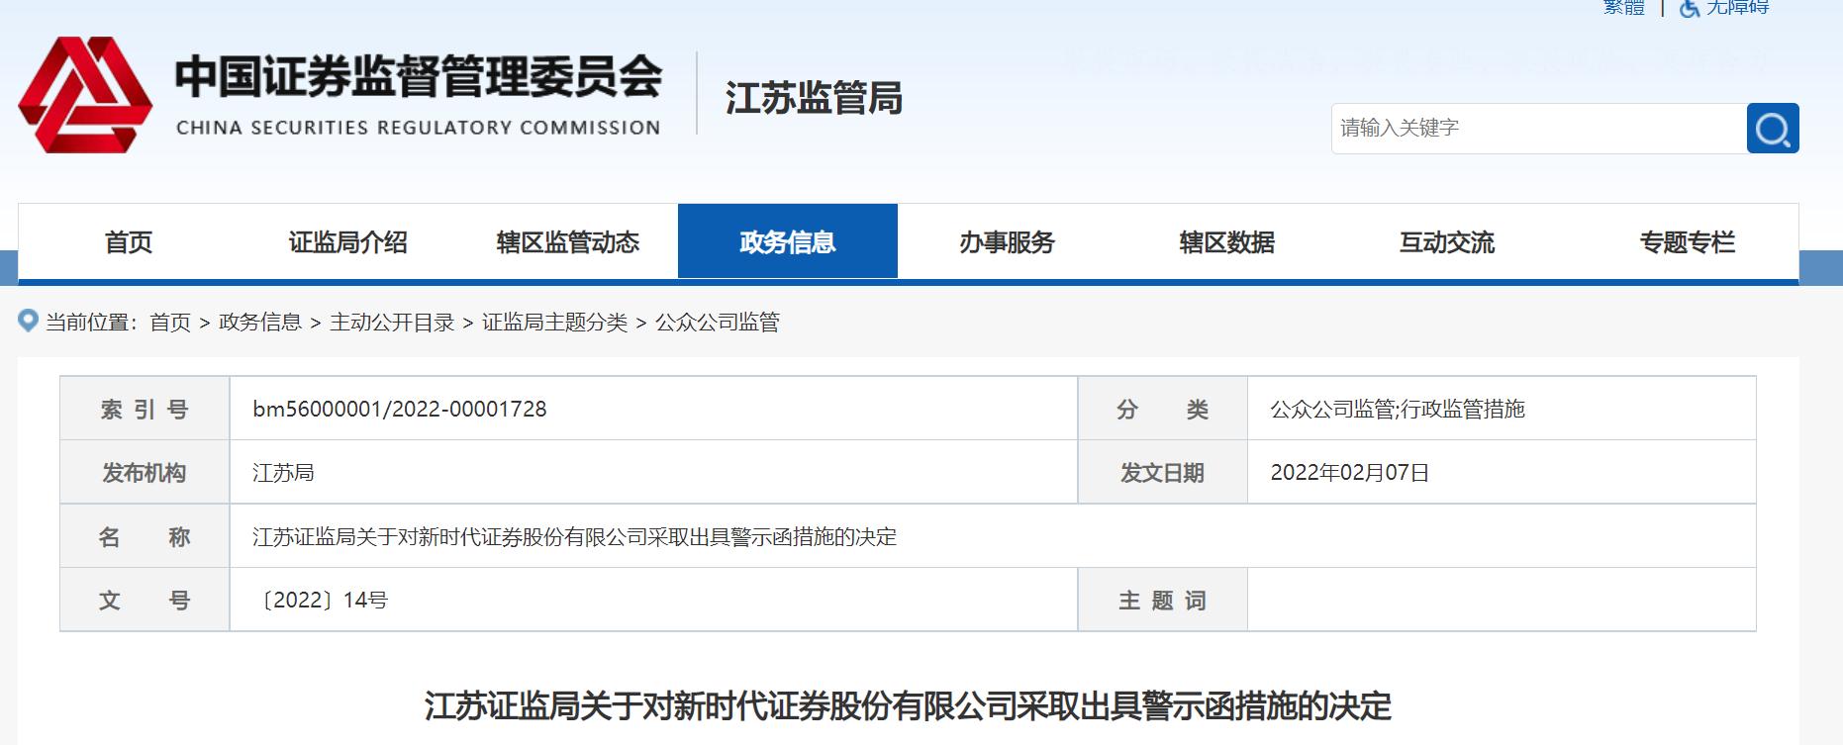Click the blue location pin icon
Image resolution: width=1843 pixels, height=745 pixels.
click(29, 321)
